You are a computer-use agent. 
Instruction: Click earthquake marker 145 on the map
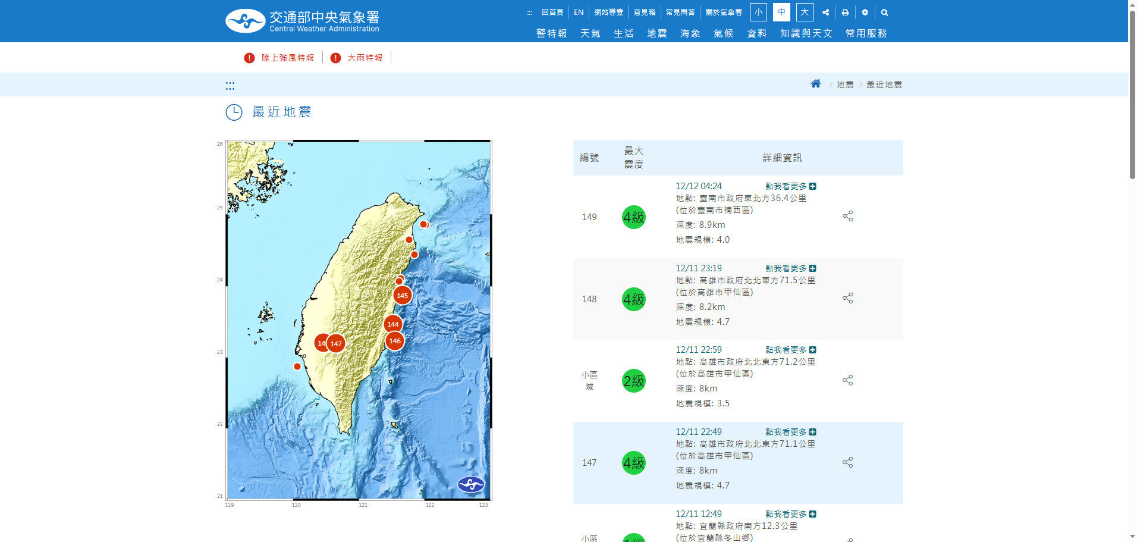403,295
